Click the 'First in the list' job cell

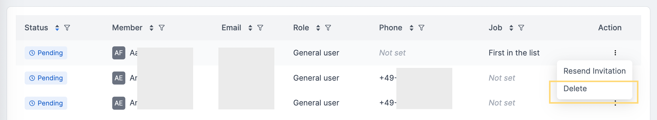tap(514, 53)
